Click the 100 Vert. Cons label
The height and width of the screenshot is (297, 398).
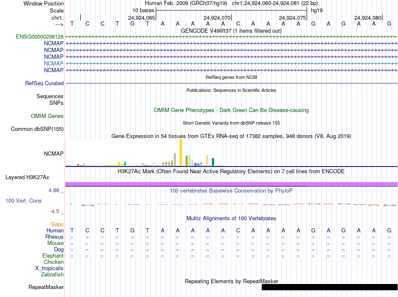tap(23, 201)
